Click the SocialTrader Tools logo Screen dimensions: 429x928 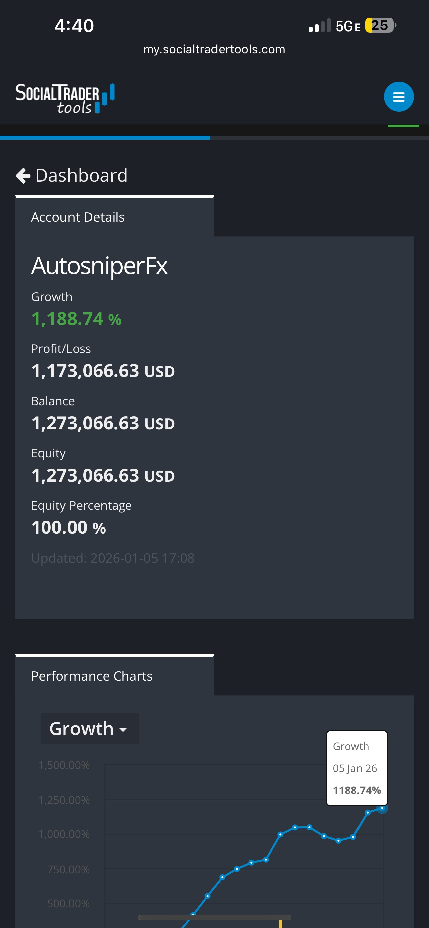pyautogui.click(x=65, y=97)
